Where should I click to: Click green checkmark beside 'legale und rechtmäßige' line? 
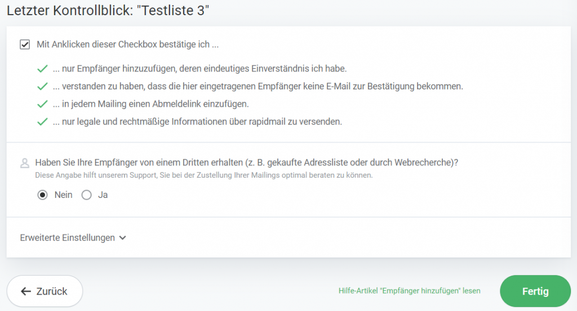pyautogui.click(x=42, y=121)
